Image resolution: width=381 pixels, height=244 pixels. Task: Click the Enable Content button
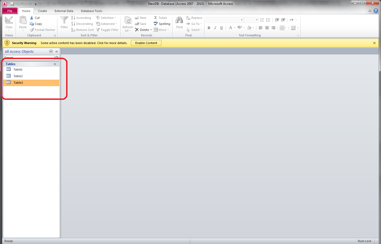(146, 43)
